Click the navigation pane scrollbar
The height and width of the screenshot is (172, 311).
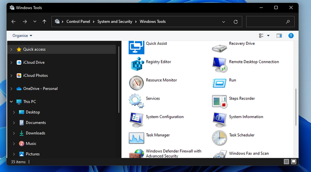[119, 80]
